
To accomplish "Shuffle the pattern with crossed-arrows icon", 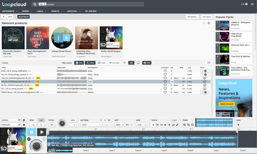I will tap(109, 120).
